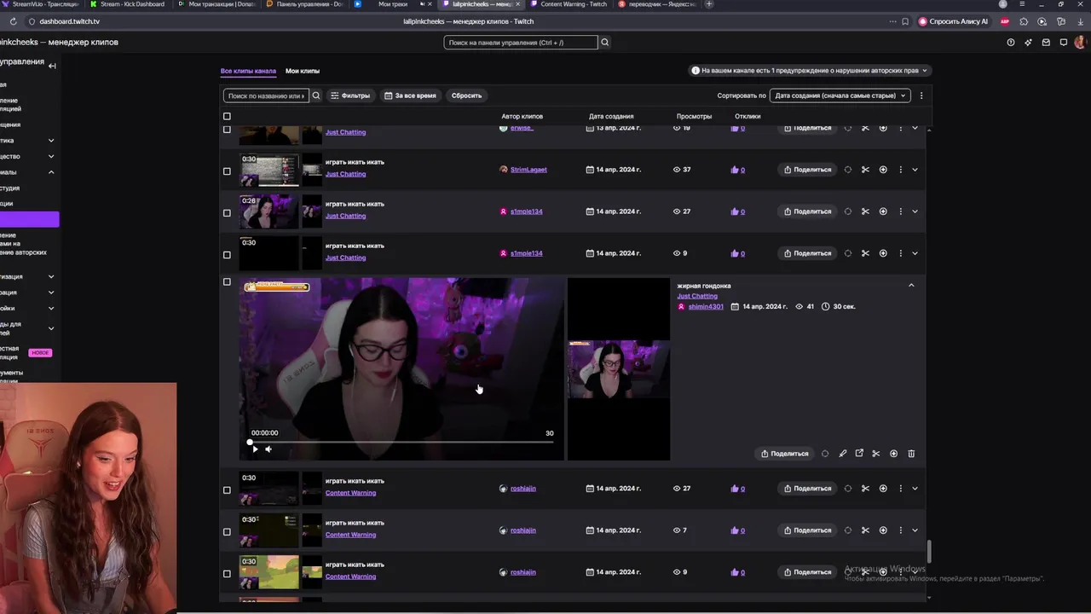1091x614 pixels.
Task: Tick the select-all checkbox in the table header
Action: pos(227,116)
